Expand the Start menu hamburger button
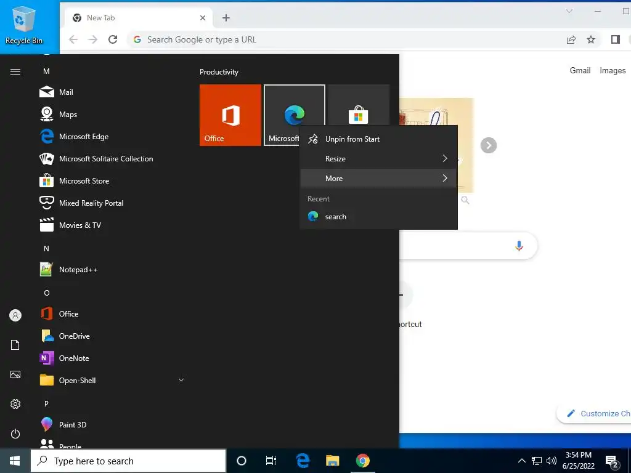 [x=15, y=71]
